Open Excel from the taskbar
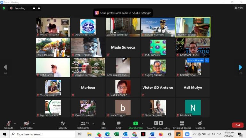The width and height of the screenshot is (246, 138). pos(116,134)
